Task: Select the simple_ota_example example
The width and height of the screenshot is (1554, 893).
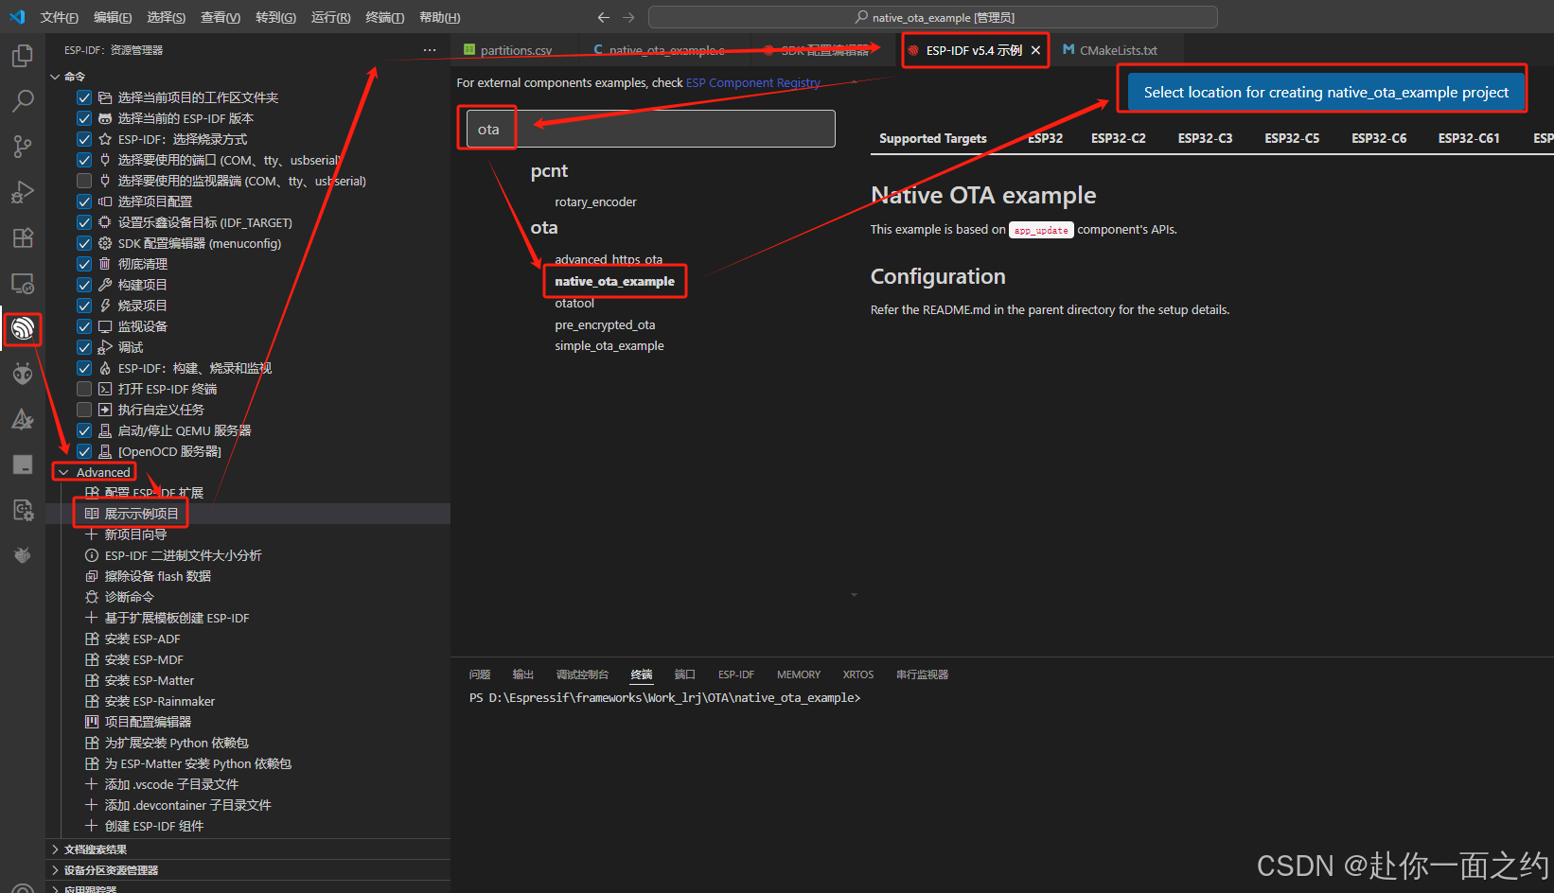Action: point(609,345)
